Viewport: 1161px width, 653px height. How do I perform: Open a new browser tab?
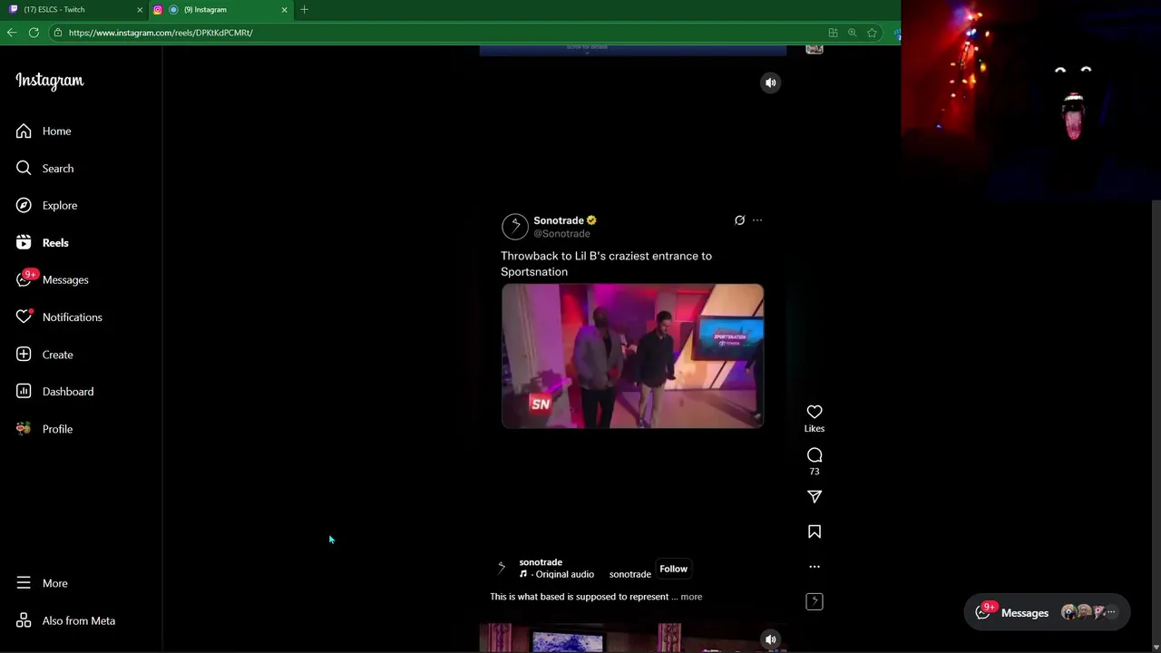pyautogui.click(x=304, y=9)
